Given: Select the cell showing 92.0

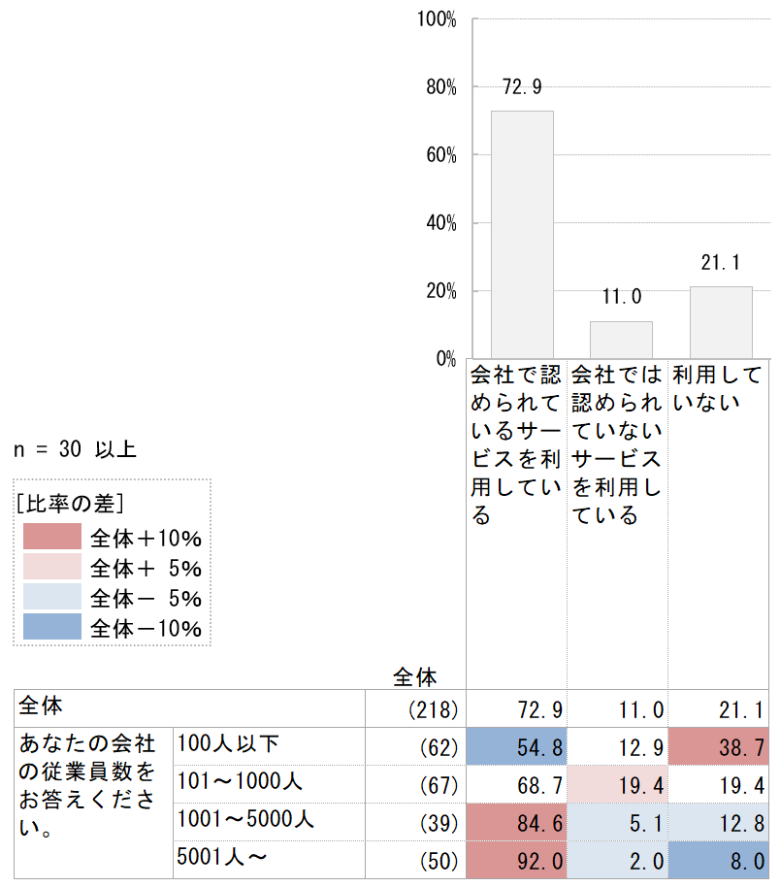Looking at the screenshot, I should (x=516, y=860).
